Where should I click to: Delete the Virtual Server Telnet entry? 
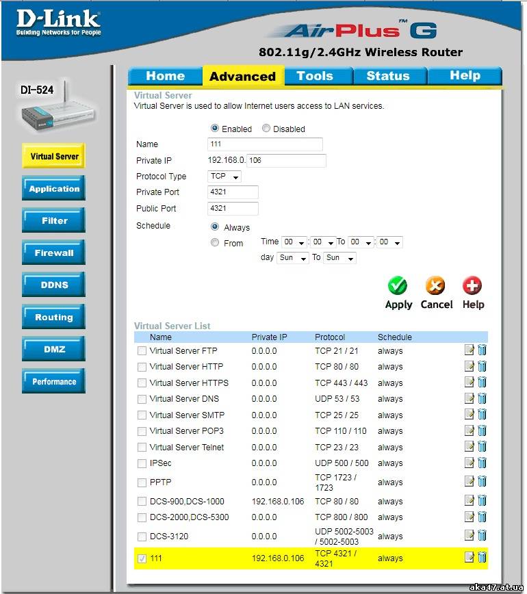point(482,446)
